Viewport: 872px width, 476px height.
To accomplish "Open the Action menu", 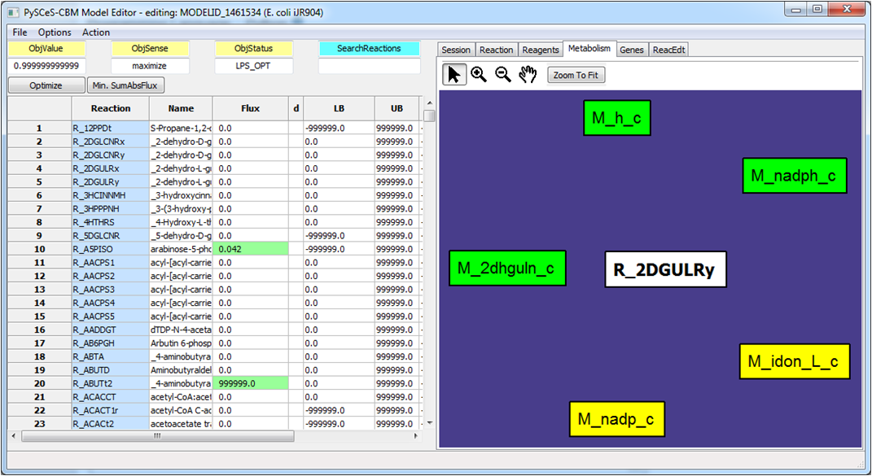I will 95,32.
